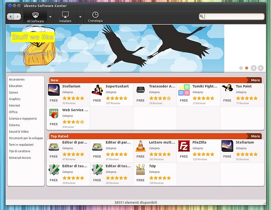Open the FileZilla title link
Image resolution: width=271 pixels, height=210 pixels.
pos(199,142)
